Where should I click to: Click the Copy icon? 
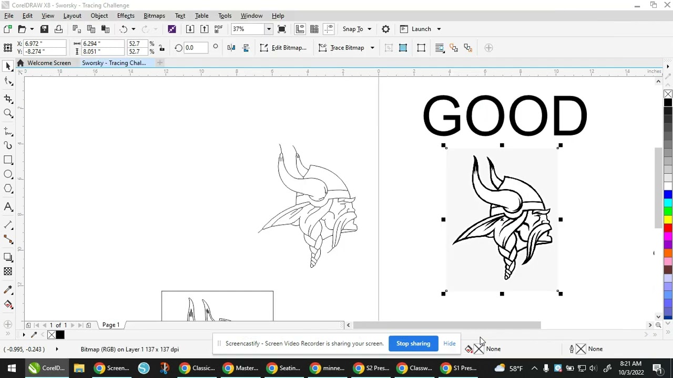pos(90,29)
